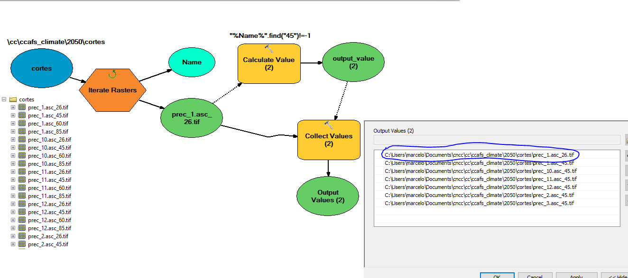This screenshot has width=628, height=278.
Task: Expand the prec_12.asc_26.tif tree node
Action: coord(13,204)
